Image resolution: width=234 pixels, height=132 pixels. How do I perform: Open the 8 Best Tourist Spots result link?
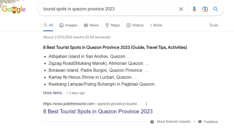tap(98, 111)
